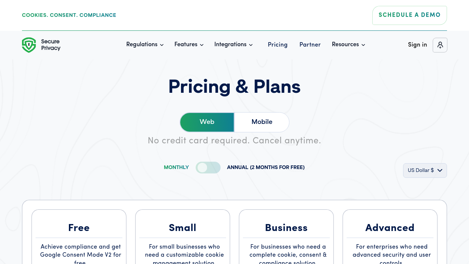469x264 pixels.
Task: Click the Resources chevron arrow
Action: 363,45
